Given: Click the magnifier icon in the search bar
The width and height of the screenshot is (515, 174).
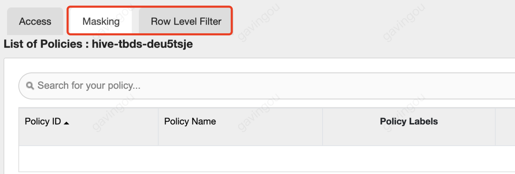Looking at the screenshot, I should (30, 85).
